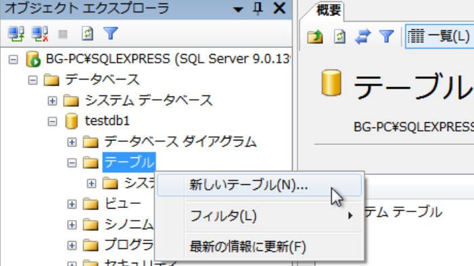The width and height of the screenshot is (474, 266).
Task: Collapse the BG-PC¥SQLEXPRESS server node
Action: 13,59
